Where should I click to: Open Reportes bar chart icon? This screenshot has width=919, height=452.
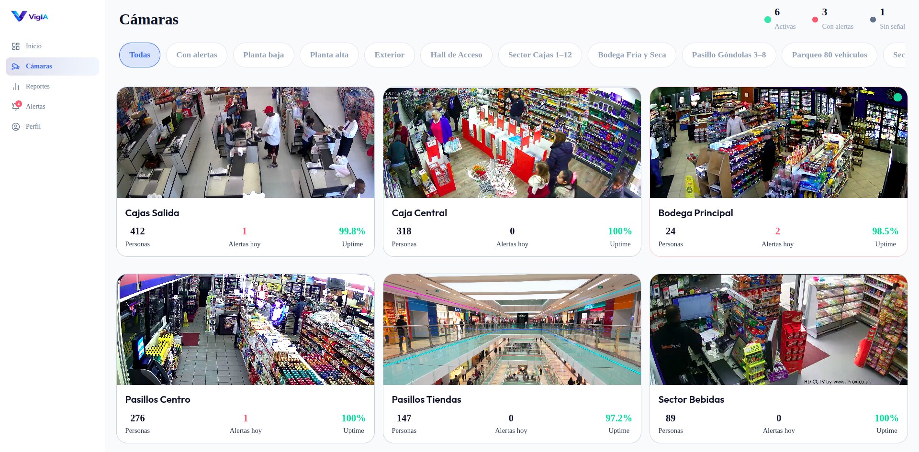coord(16,87)
